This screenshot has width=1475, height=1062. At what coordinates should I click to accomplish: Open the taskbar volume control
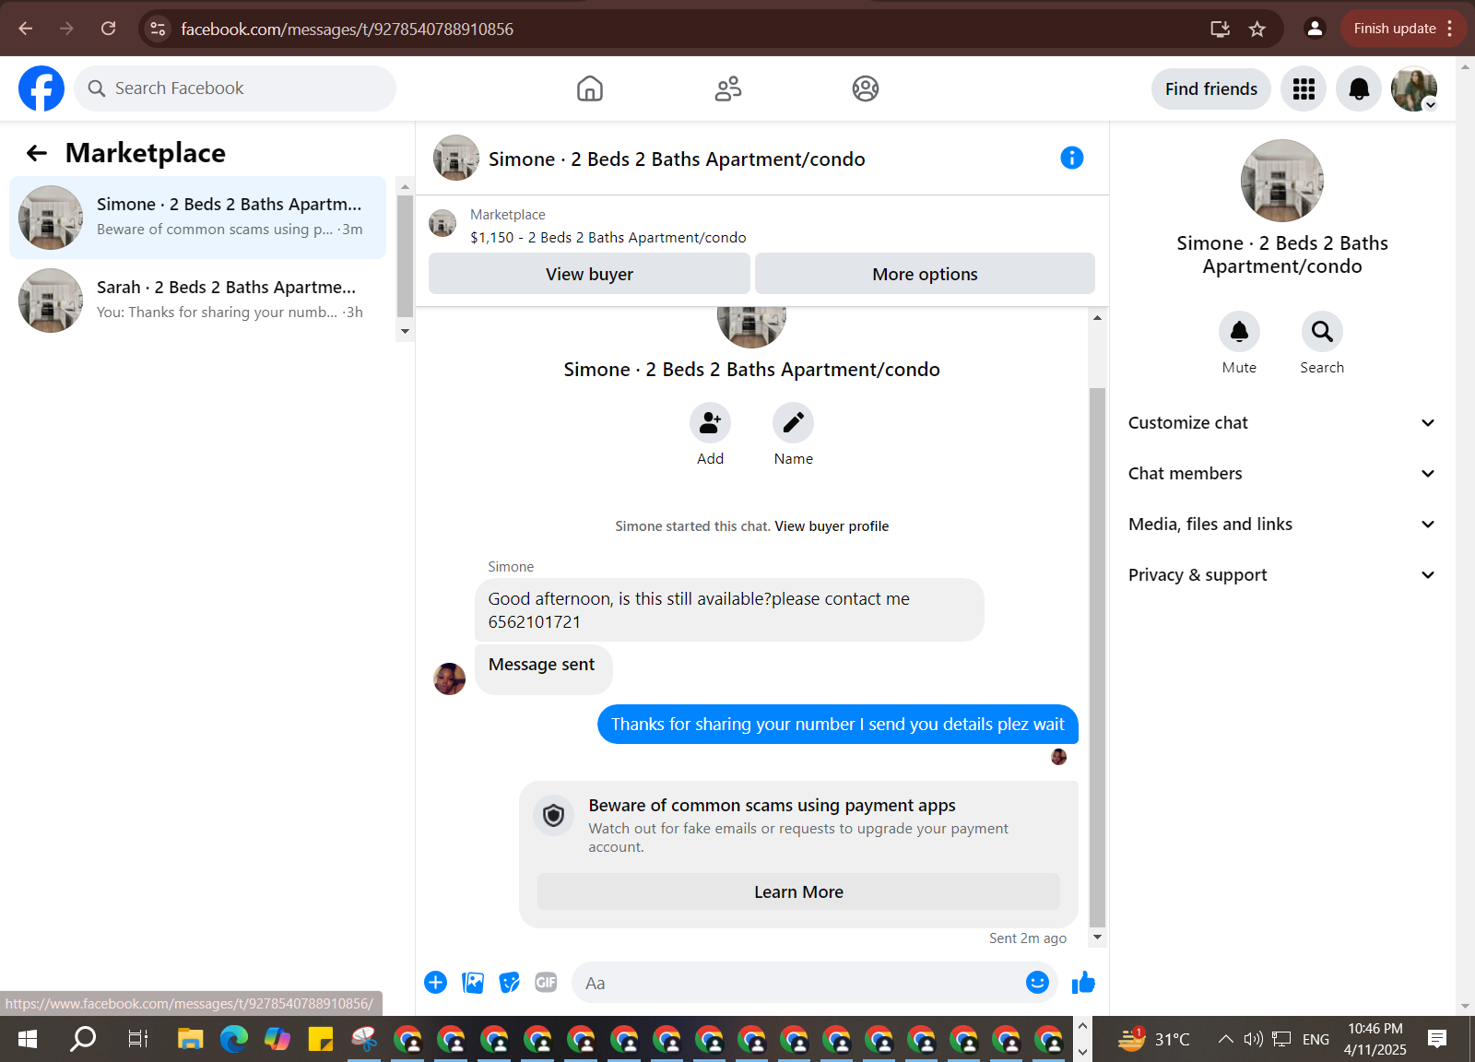click(1253, 1039)
